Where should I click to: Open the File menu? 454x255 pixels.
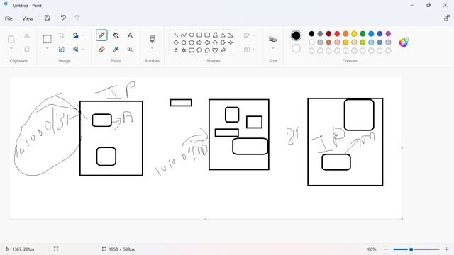point(9,18)
